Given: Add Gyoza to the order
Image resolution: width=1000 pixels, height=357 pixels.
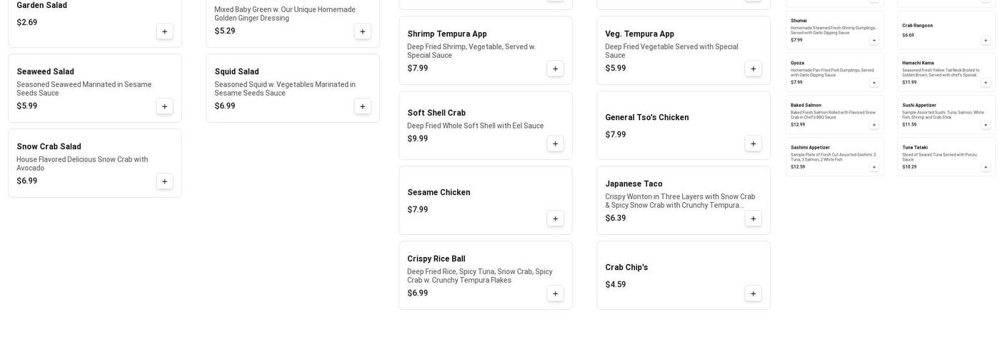Looking at the screenshot, I should pyautogui.click(x=874, y=83).
